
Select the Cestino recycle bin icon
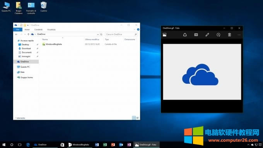(44, 7)
